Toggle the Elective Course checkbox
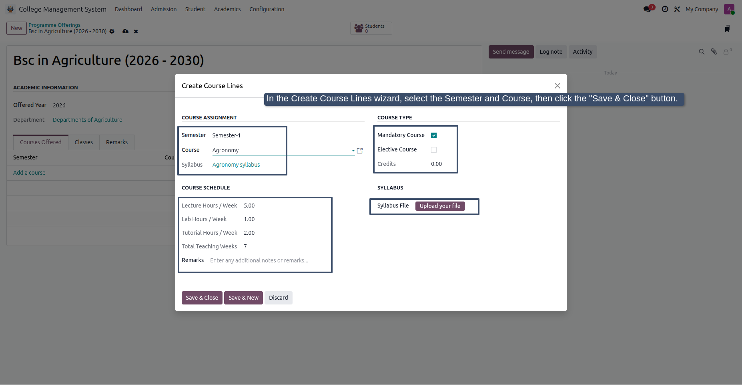This screenshot has height=385, width=742. tap(434, 150)
